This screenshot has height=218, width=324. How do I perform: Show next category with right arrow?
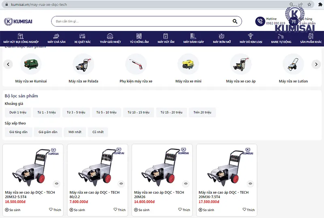point(316,64)
